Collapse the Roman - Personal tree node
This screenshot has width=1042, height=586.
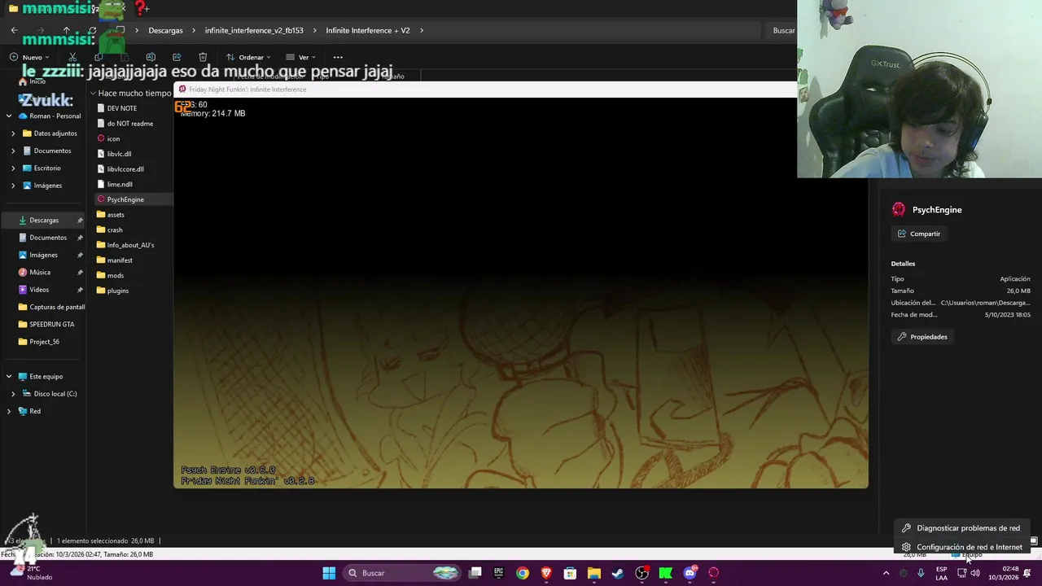click(x=9, y=116)
